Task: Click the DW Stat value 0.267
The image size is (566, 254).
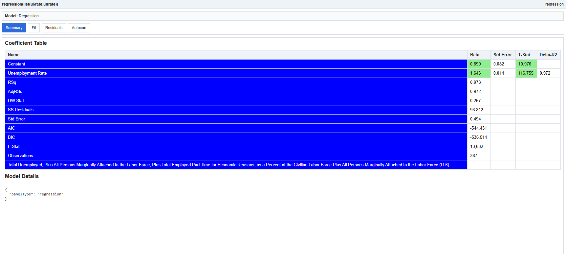Action: tap(479, 101)
